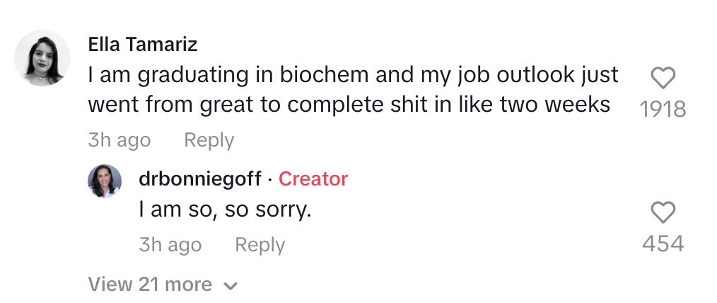Click the drbonniegoff username
The image size is (717, 303).
point(200,179)
